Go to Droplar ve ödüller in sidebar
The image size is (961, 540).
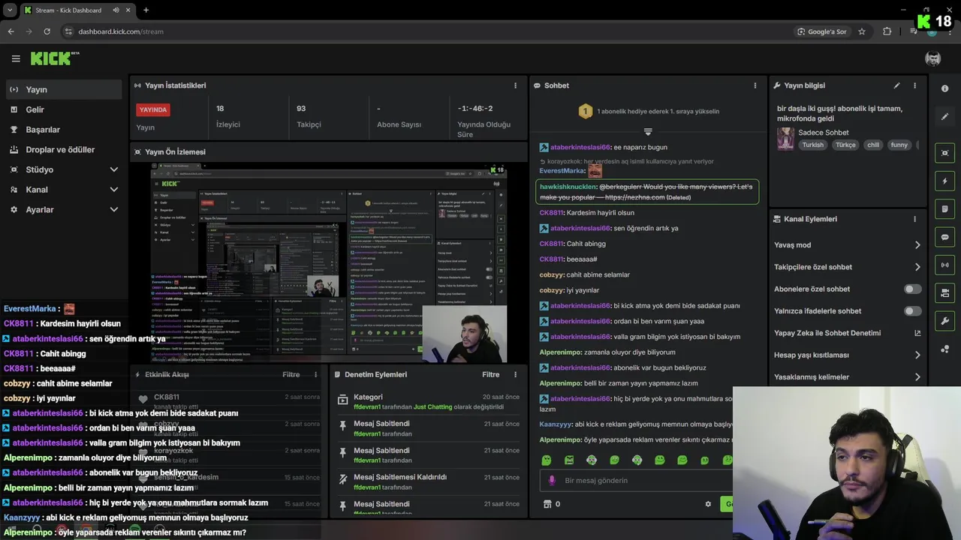63,150
